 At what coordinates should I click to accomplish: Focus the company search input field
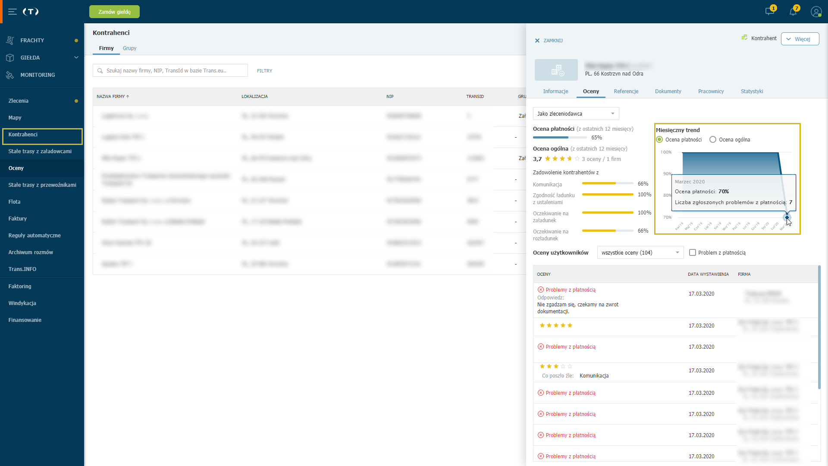[x=170, y=70]
